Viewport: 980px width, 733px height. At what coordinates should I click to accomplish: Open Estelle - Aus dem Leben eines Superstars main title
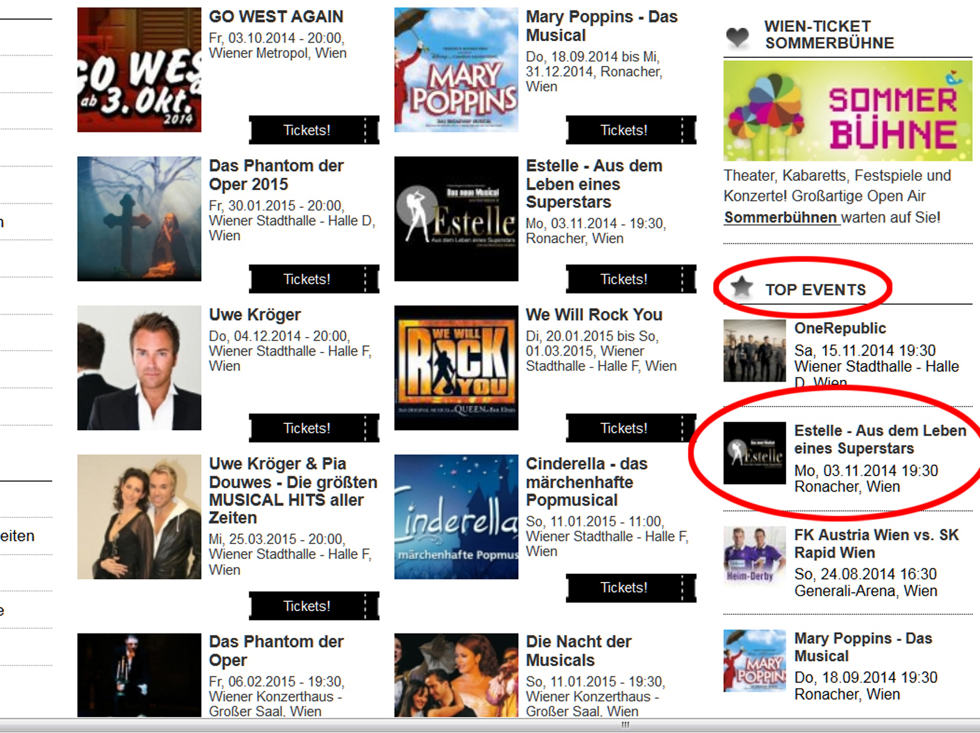594,184
